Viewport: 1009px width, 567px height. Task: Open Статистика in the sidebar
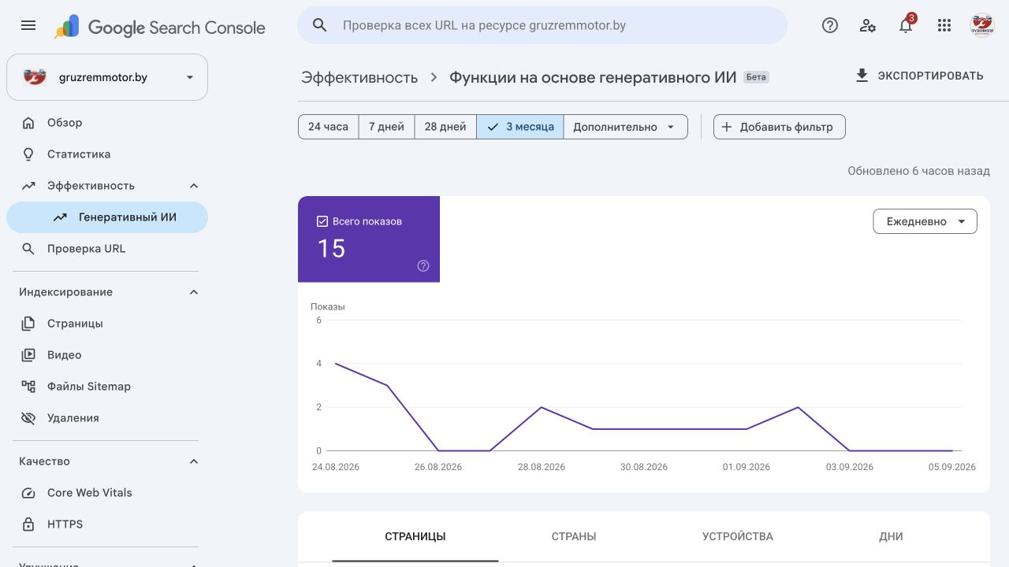click(107, 154)
